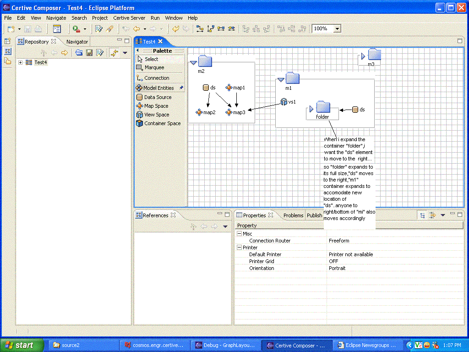Expand the "folder" container triangle

coord(311,109)
